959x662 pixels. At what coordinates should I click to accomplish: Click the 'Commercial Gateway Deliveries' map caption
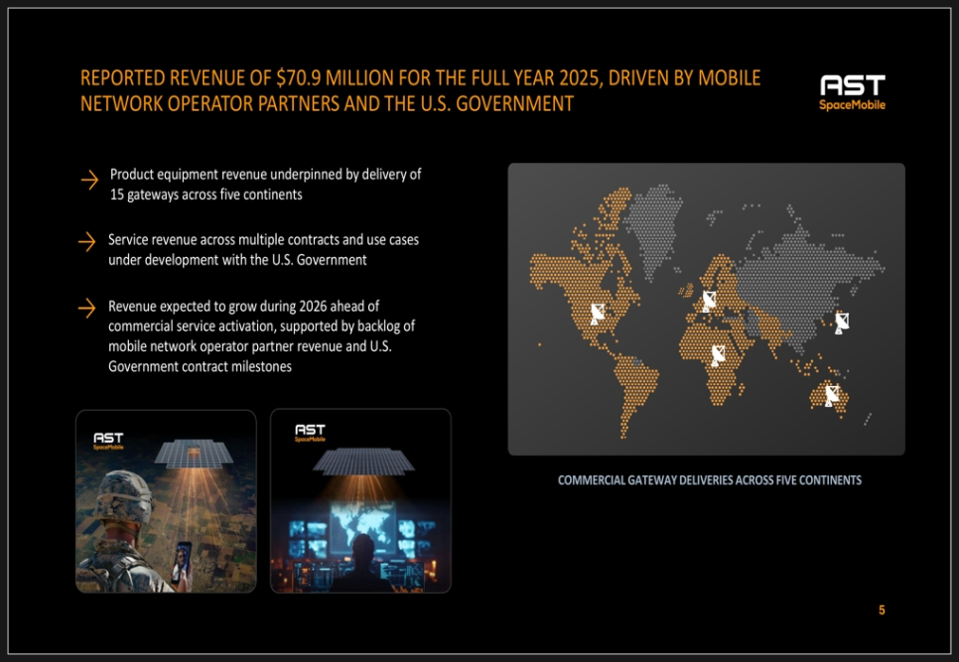coord(709,480)
